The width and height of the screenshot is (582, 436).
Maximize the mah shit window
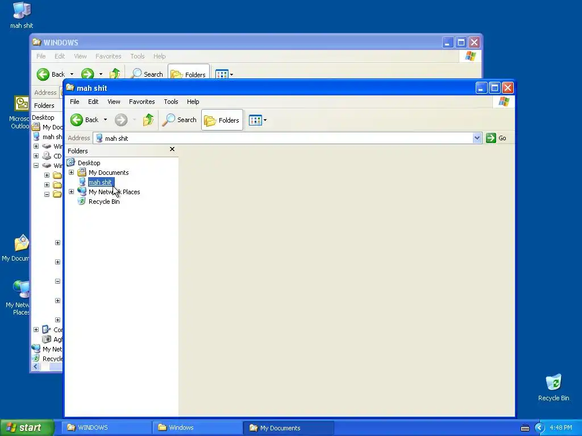[x=494, y=88]
